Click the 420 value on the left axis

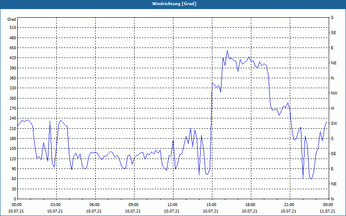pyautogui.click(x=13, y=58)
